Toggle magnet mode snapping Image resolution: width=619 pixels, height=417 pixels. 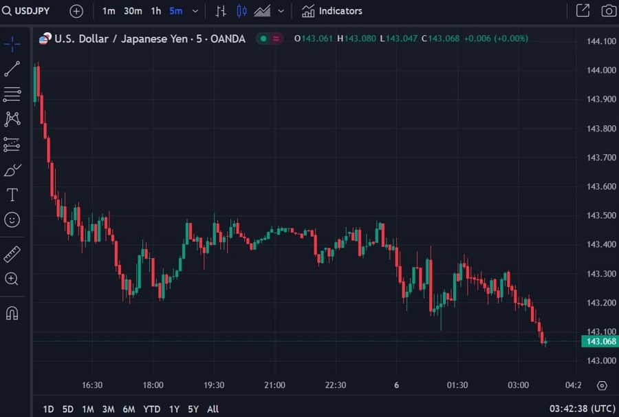coord(12,313)
